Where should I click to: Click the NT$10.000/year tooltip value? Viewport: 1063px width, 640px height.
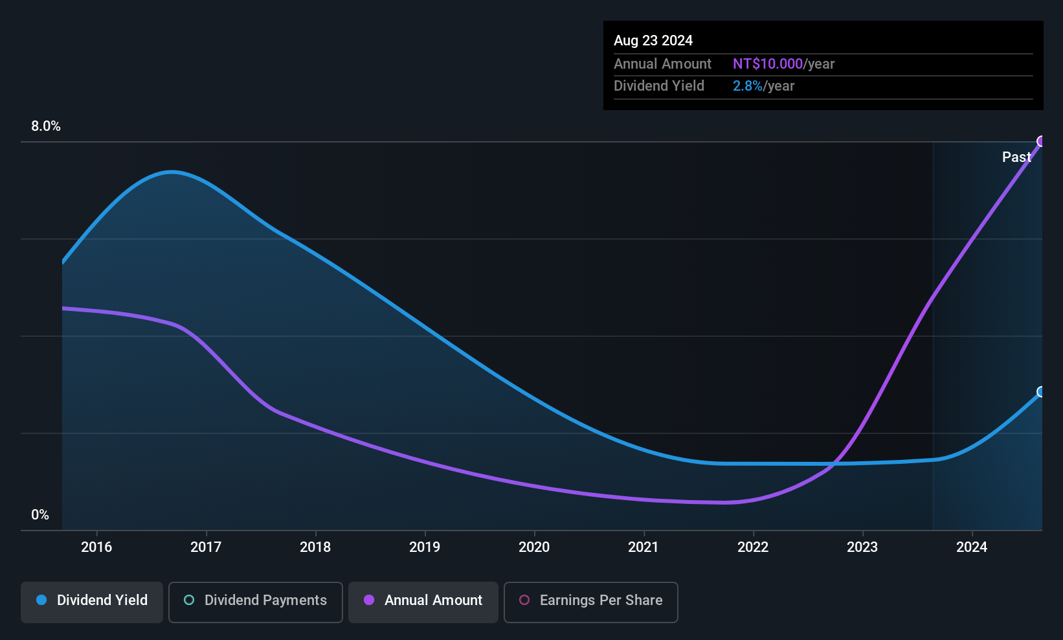[x=784, y=64]
